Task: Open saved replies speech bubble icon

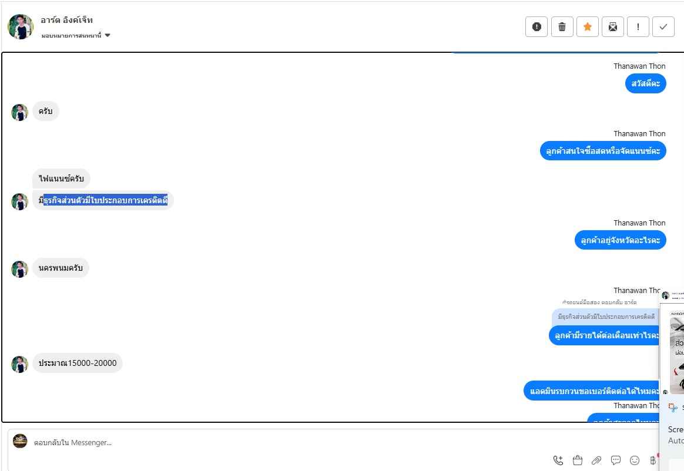Action: click(x=616, y=460)
